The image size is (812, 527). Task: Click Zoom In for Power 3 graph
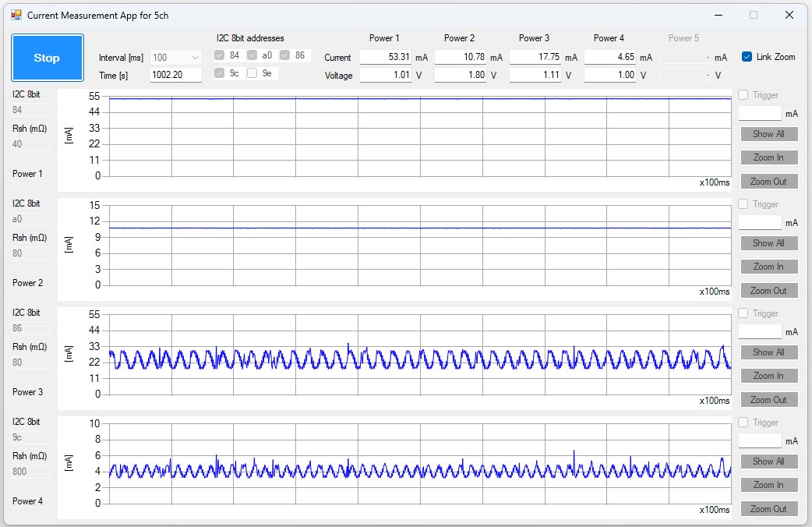tap(769, 376)
